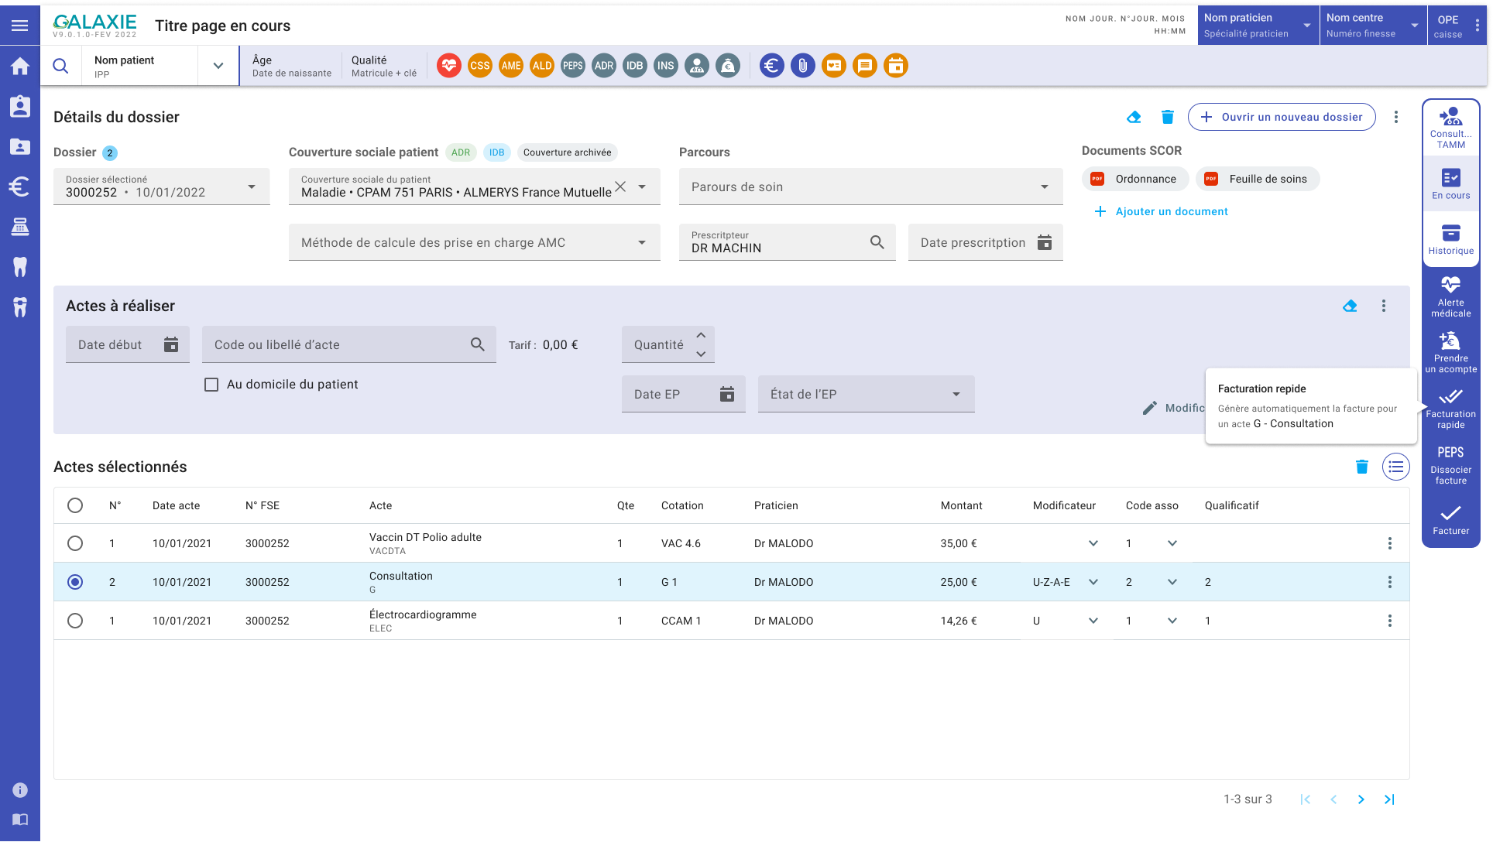The width and height of the screenshot is (1493, 842).
Task: Click the tooth icon in left sidebar
Action: pyautogui.click(x=20, y=267)
